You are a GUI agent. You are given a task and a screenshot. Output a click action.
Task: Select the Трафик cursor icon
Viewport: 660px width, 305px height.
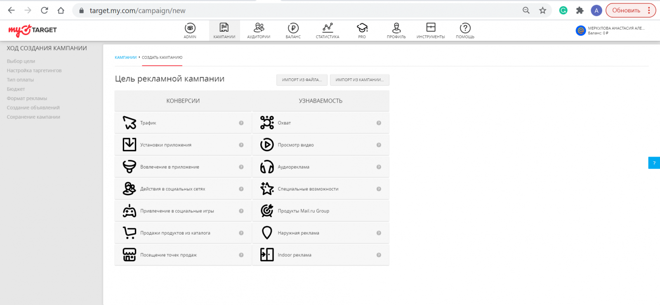click(x=130, y=123)
